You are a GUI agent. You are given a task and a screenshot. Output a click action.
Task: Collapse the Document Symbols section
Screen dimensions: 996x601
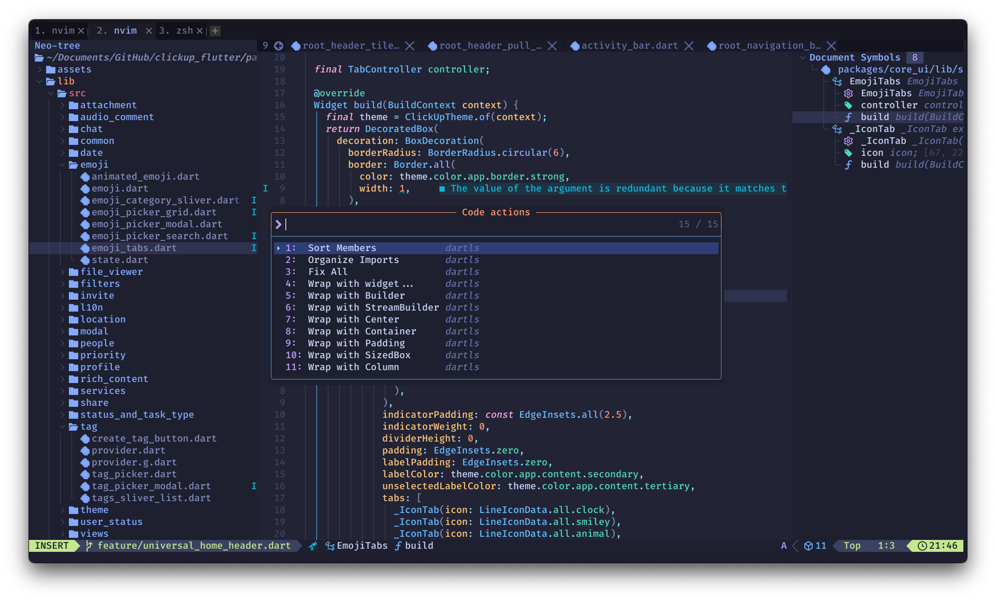pos(802,57)
